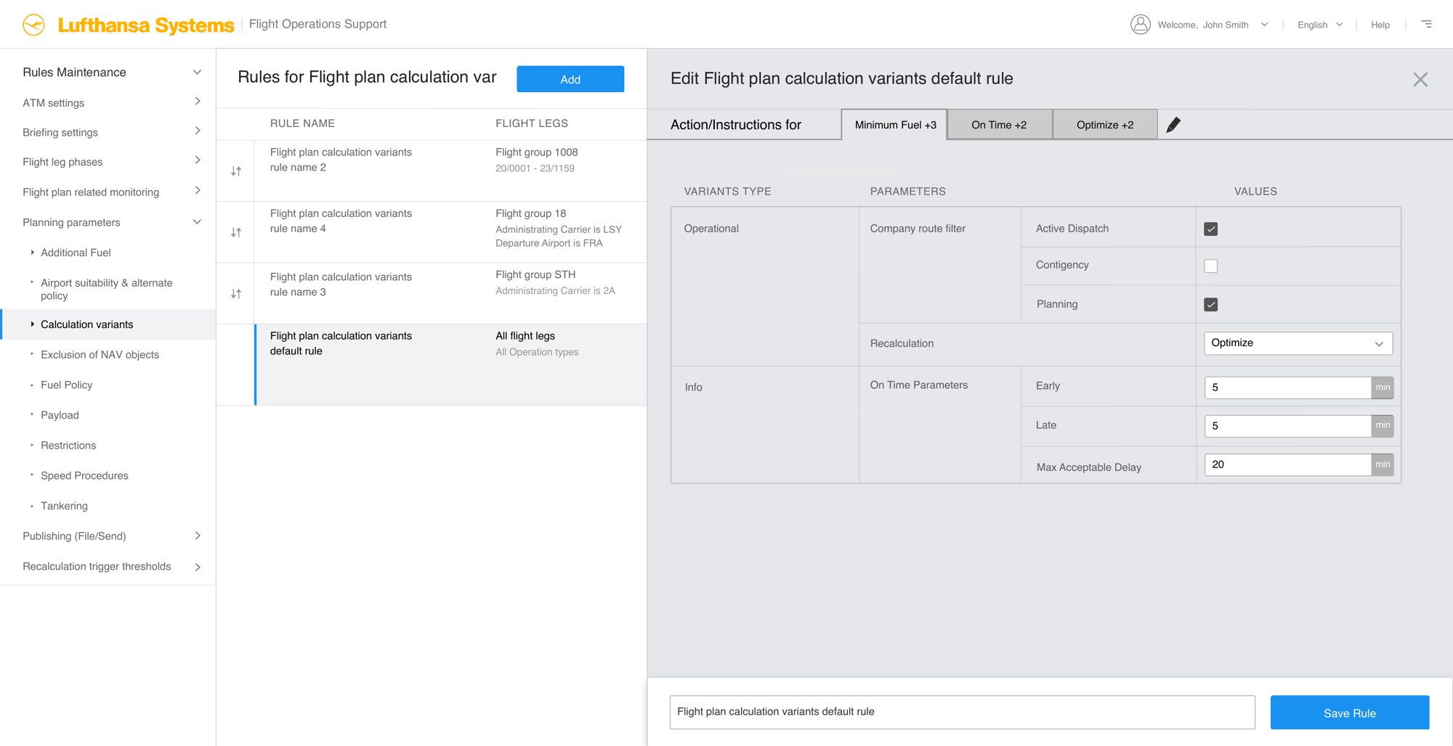Open the John Smith user dropdown
1453x746 pixels.
point(1265,25)
